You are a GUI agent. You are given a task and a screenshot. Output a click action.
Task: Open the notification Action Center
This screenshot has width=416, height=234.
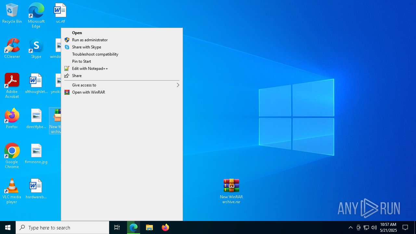pyautogui.click(x=406, y=227)
